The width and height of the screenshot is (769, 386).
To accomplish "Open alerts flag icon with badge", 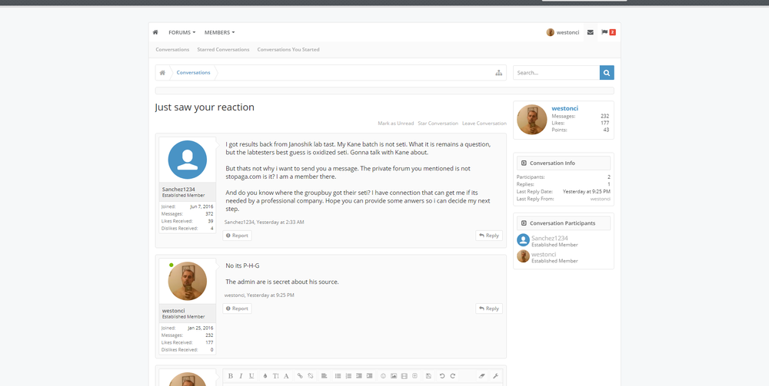I will click(x=608, y=32).
